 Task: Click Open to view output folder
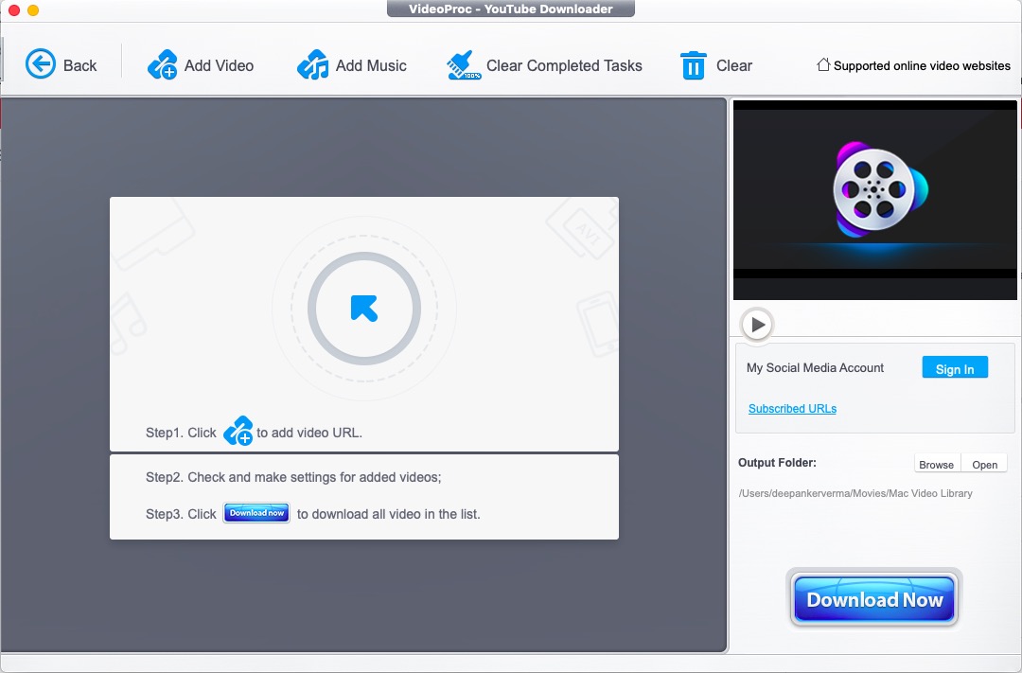tap(984, 464)
